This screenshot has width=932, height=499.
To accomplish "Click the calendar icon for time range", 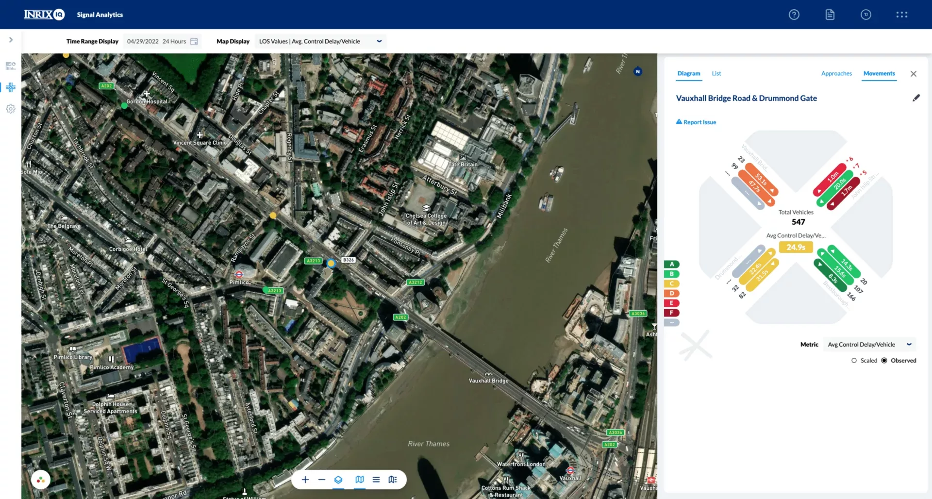I will tap(194, 41).
